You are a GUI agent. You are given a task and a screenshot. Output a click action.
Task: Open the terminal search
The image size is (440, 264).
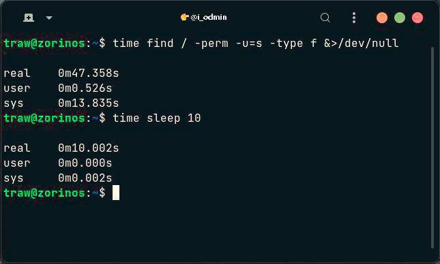(325, 18)
